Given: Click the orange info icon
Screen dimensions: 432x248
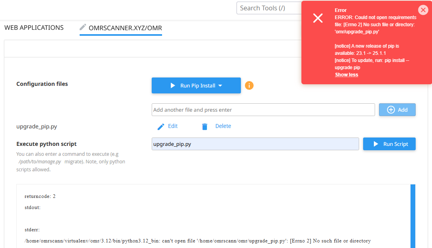Looking at the screenshot, I should pos(249,85).
